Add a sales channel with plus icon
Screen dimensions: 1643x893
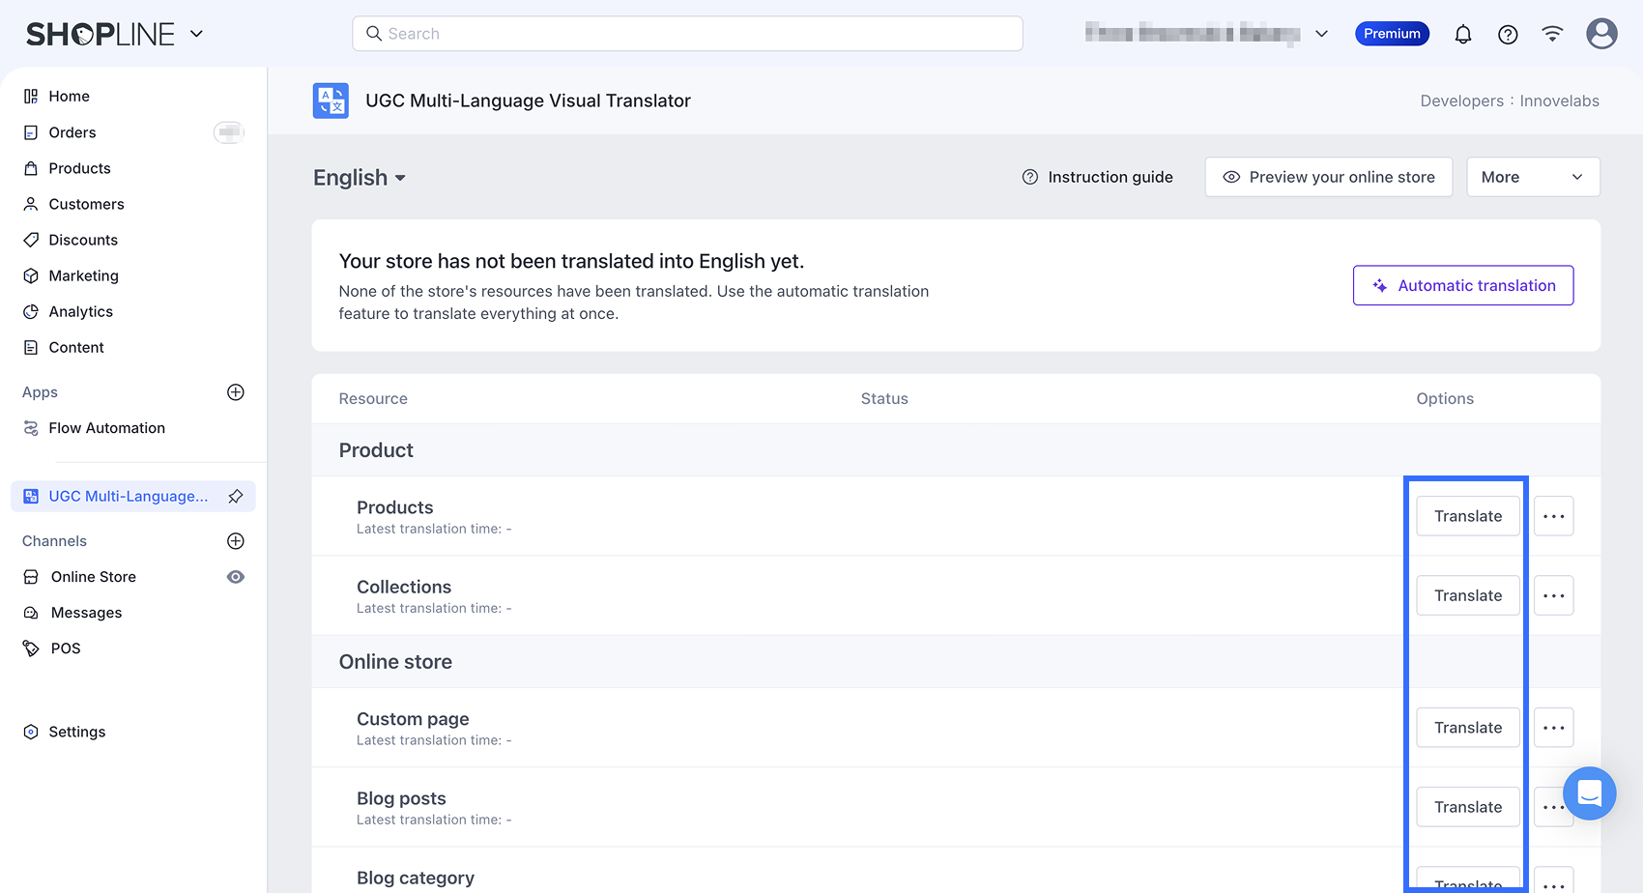pyautogui.click(x=235, y=541)
